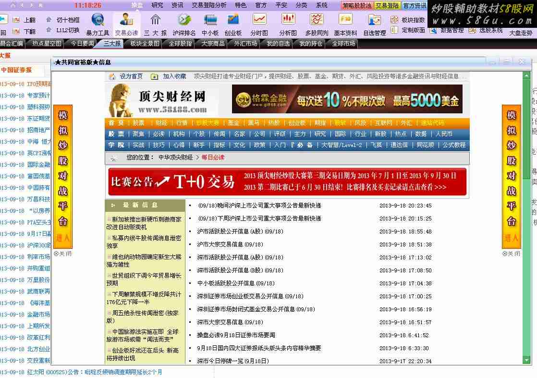Screen dimensions: 537x378
Task: Click 大盘走势 in the toolbar
Action: click(521, 33)
